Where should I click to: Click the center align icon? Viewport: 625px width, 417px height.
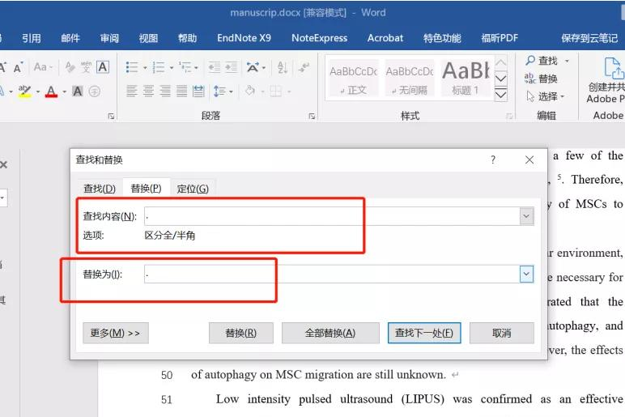(x=148, y=91)
